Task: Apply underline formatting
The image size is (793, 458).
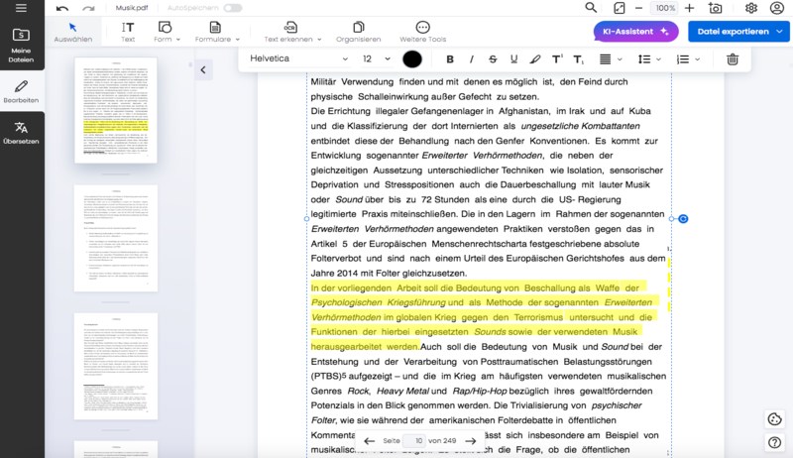Action: (x=513, y=59)
